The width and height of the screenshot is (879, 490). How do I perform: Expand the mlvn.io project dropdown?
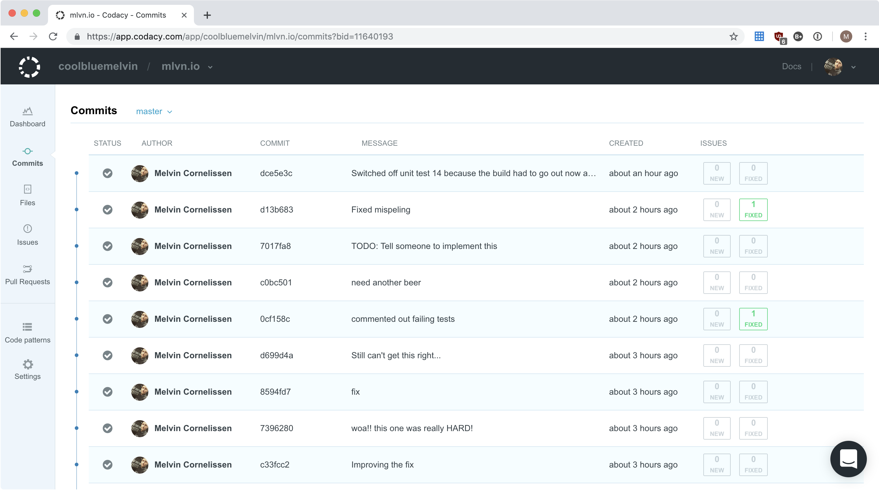[187, 66]
